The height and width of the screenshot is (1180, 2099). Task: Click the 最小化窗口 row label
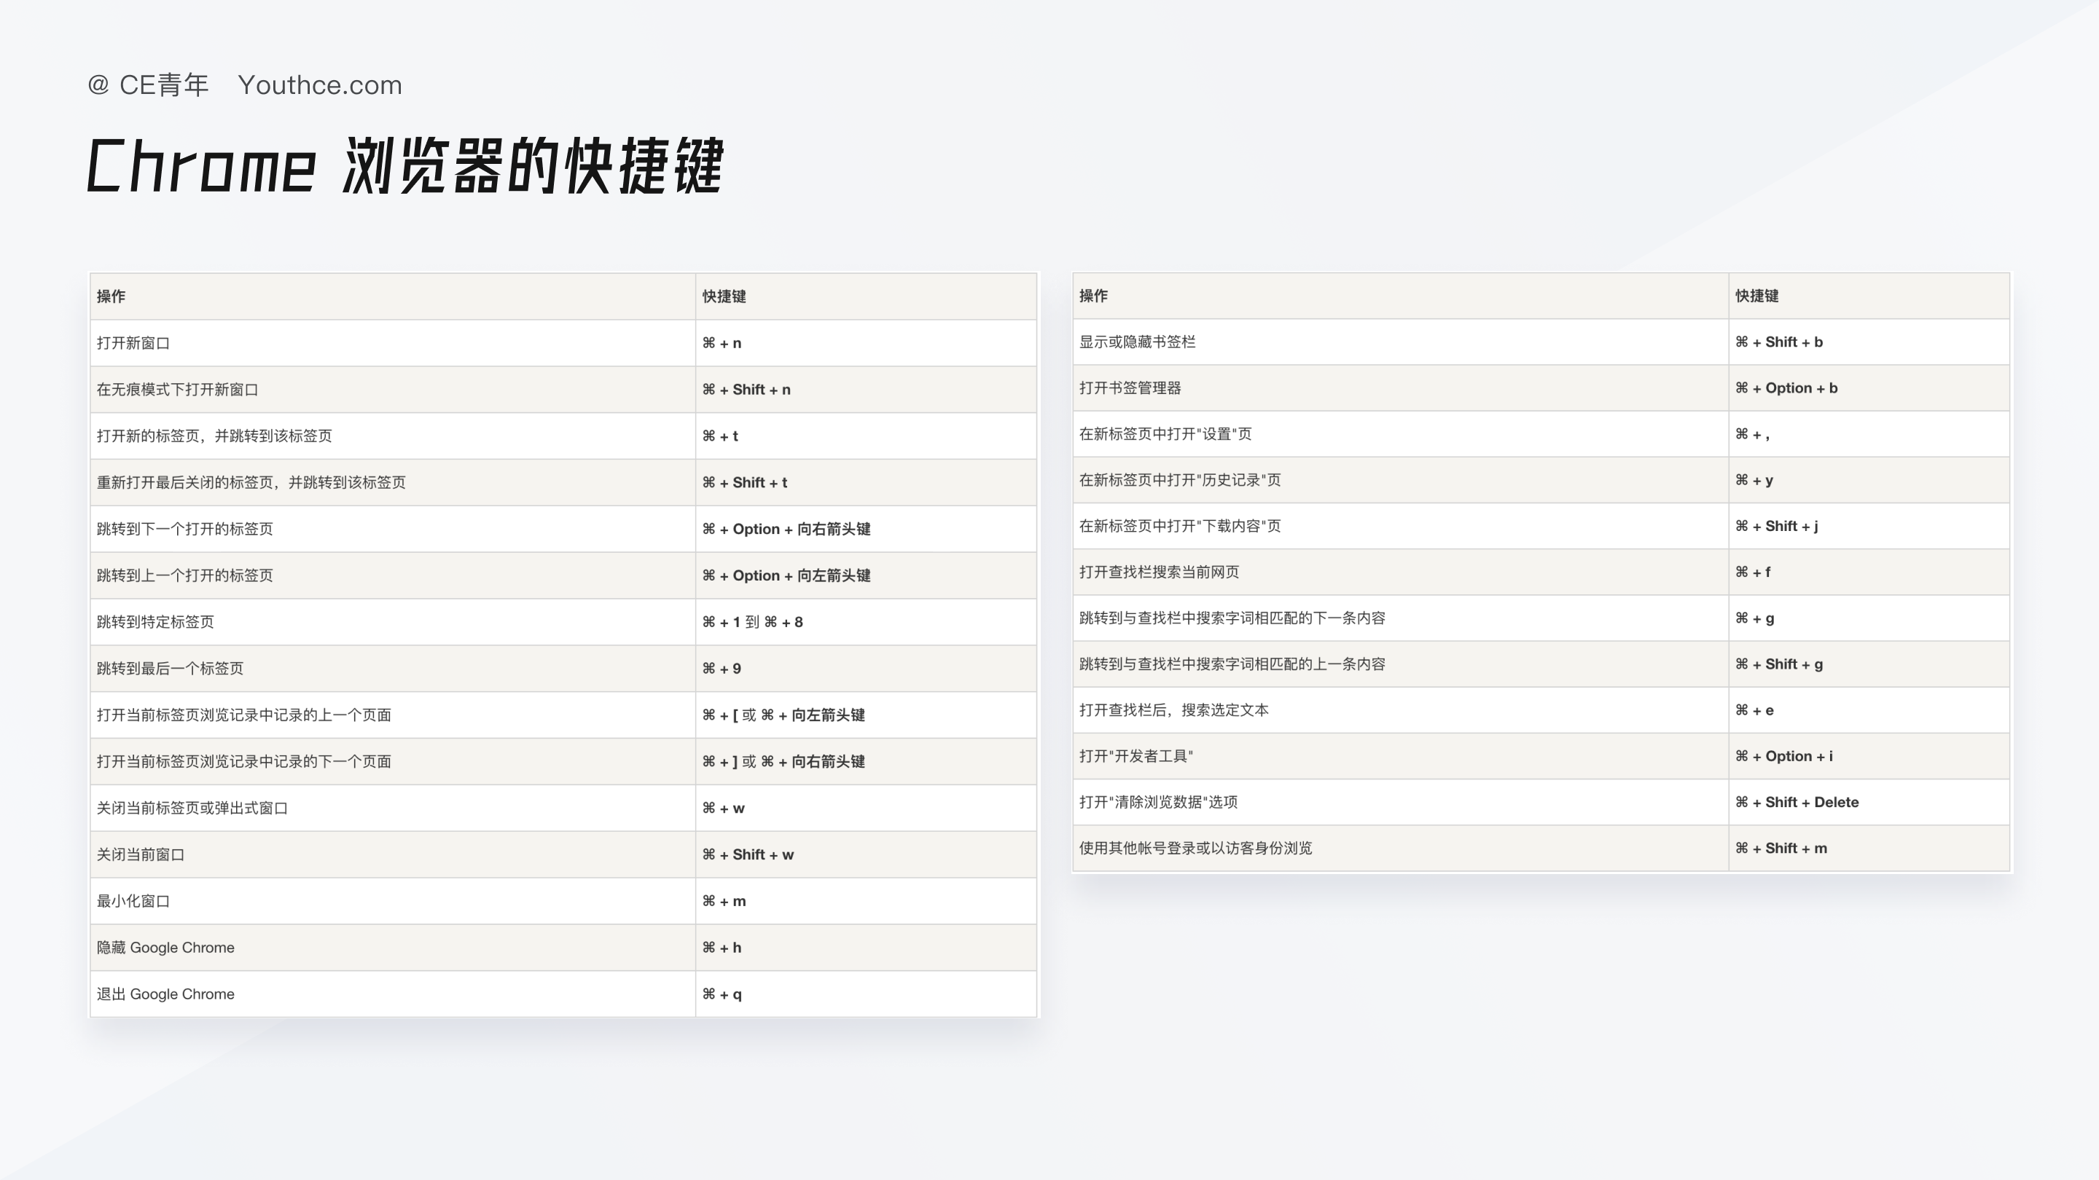[133, 901]
